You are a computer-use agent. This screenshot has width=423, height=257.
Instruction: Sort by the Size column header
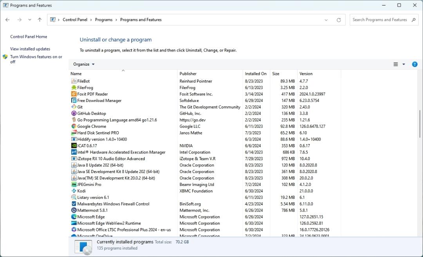click(284, 73)
